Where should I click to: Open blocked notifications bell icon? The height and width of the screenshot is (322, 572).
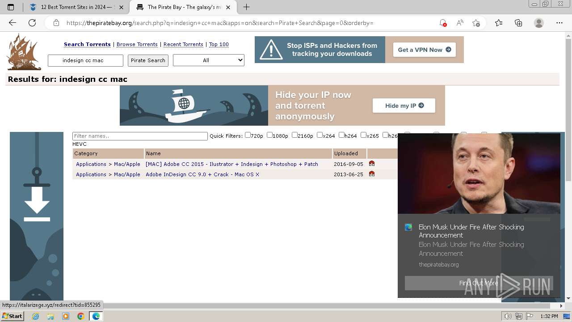[x=442, y=23]
